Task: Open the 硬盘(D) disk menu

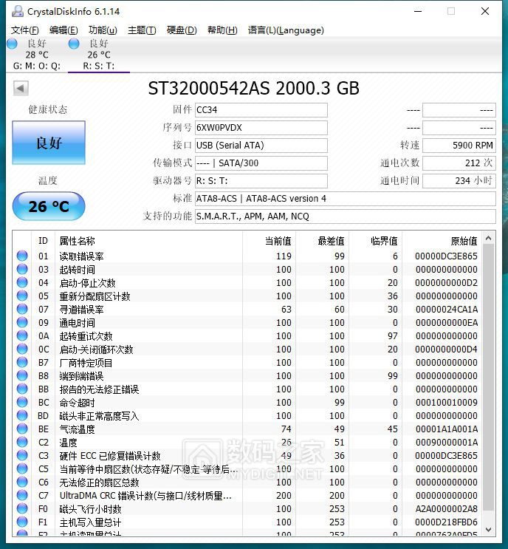Action: 182,30
